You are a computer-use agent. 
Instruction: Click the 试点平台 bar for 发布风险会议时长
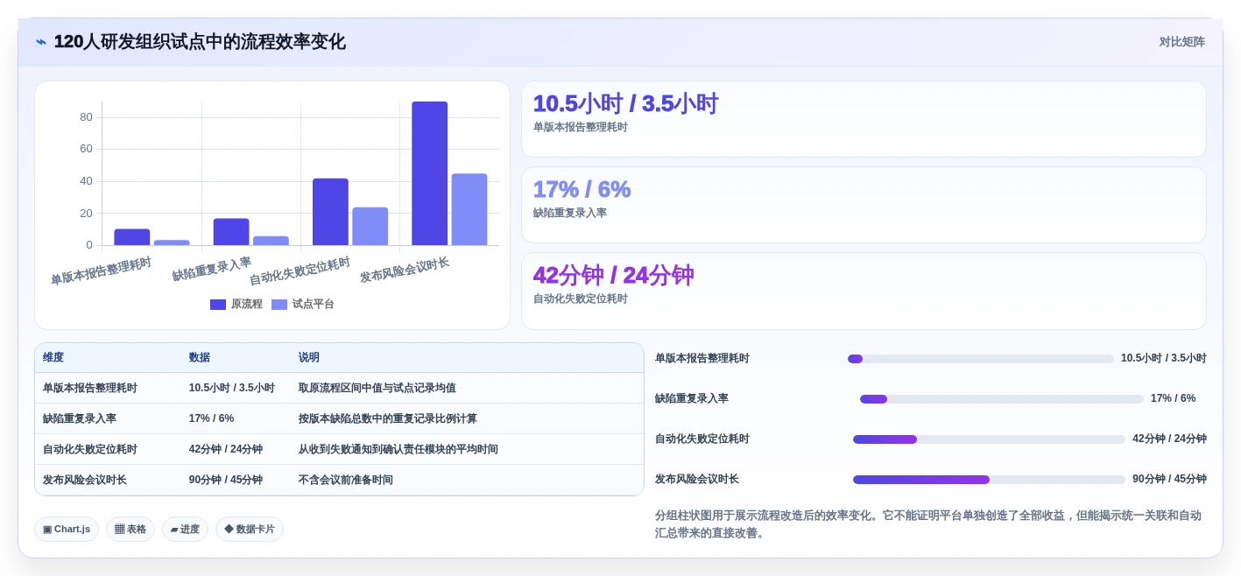pyautogui.click(x=469, y=209)
